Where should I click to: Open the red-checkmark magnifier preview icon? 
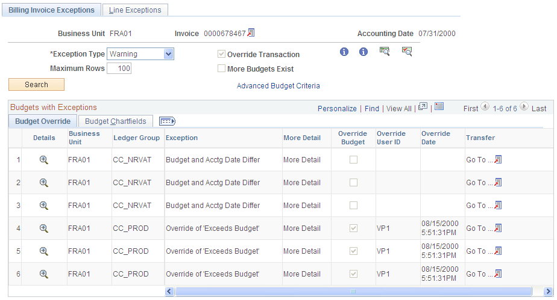pyautogui.click(x=407, y=52)
